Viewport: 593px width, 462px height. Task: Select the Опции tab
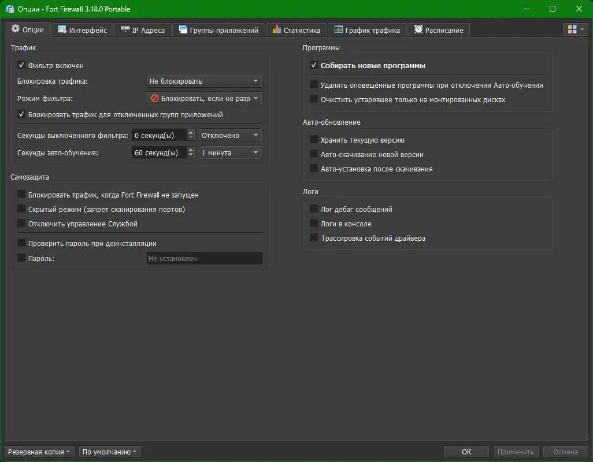coord(28,29)
